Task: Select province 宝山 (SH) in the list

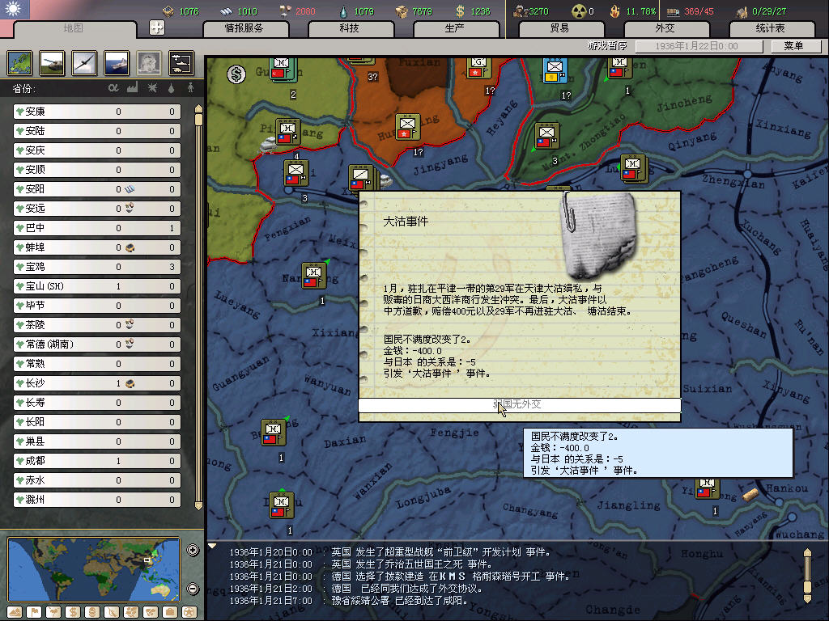Action: click(97, 286)
